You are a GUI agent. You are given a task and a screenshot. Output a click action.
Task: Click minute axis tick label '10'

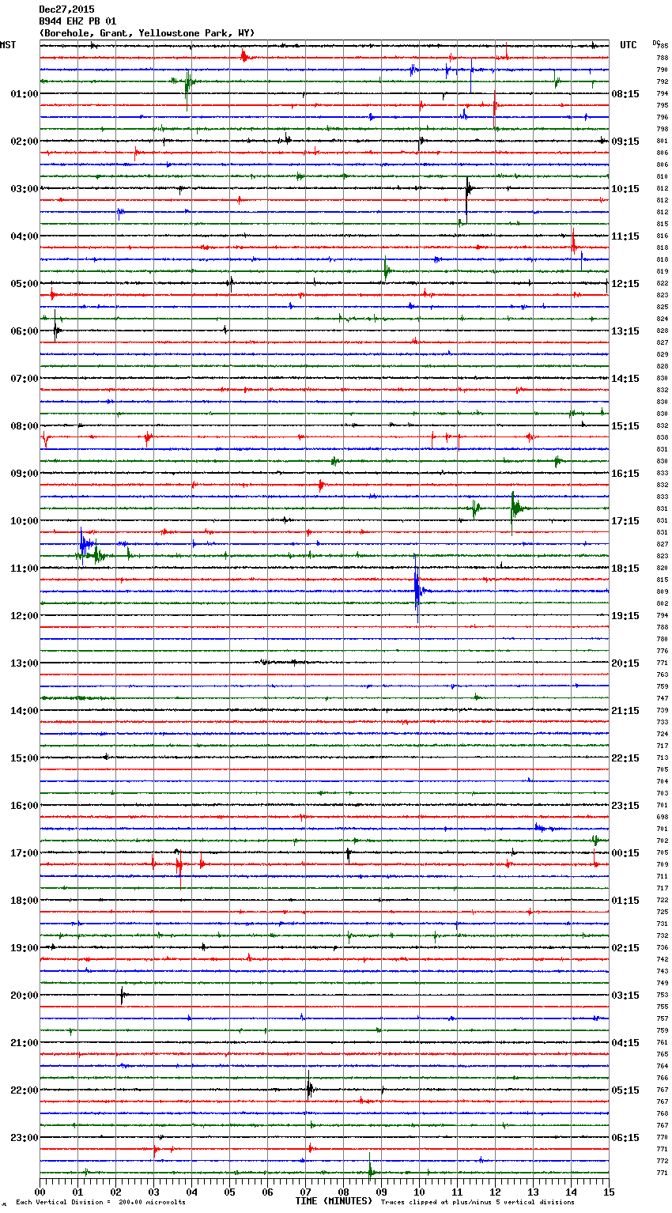[x=419, y=1192]
